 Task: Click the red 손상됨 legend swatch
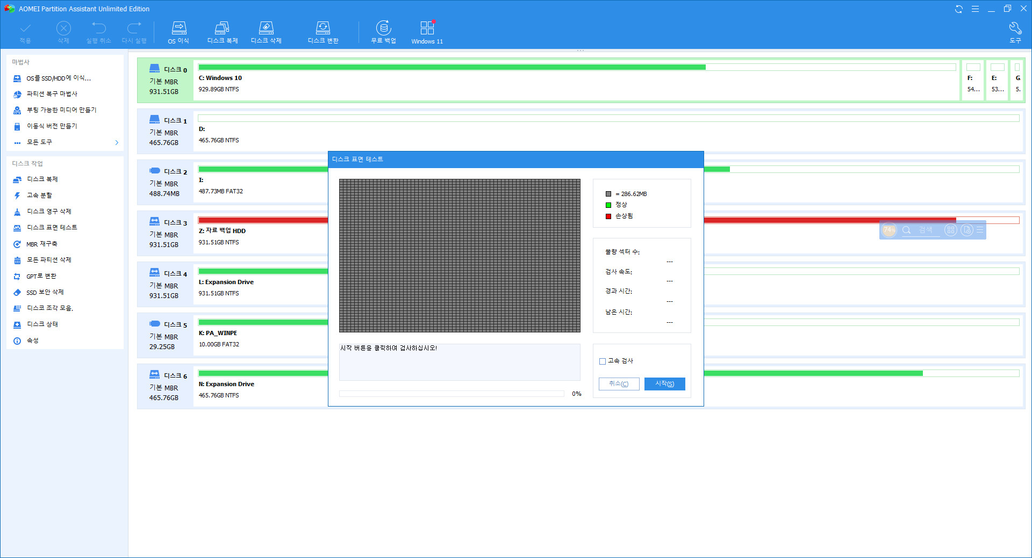(608, 216)
